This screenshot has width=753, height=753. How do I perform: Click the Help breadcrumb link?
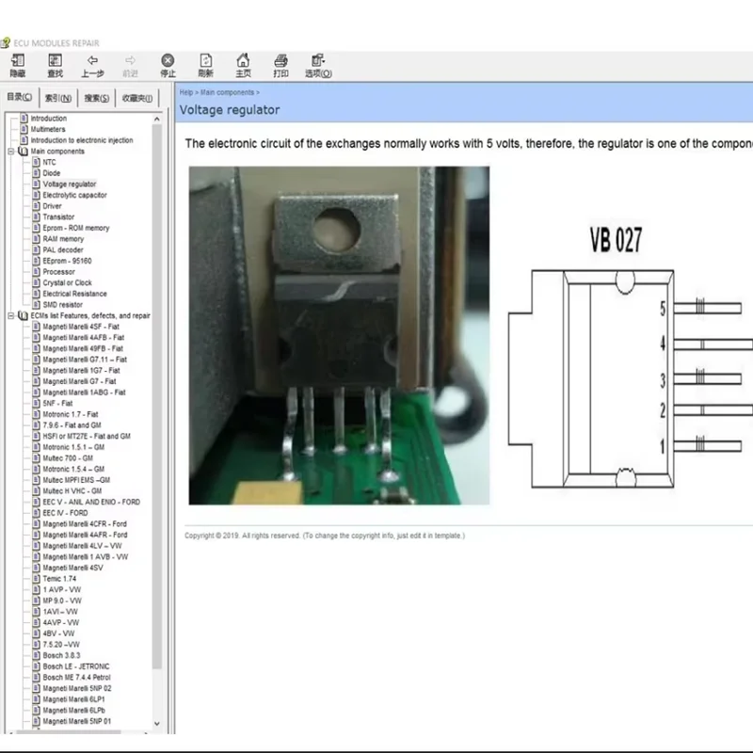pyautogui.click(x=185, y=92)
